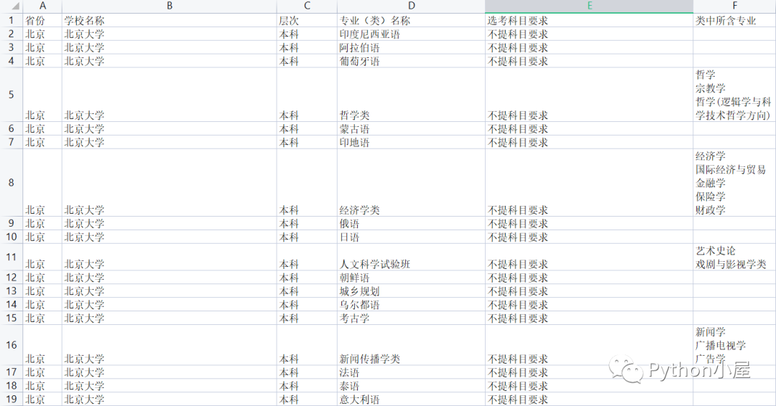Click cell '泰语'
The height and width of the screenshot is (406, 776).
click(411, 386)
